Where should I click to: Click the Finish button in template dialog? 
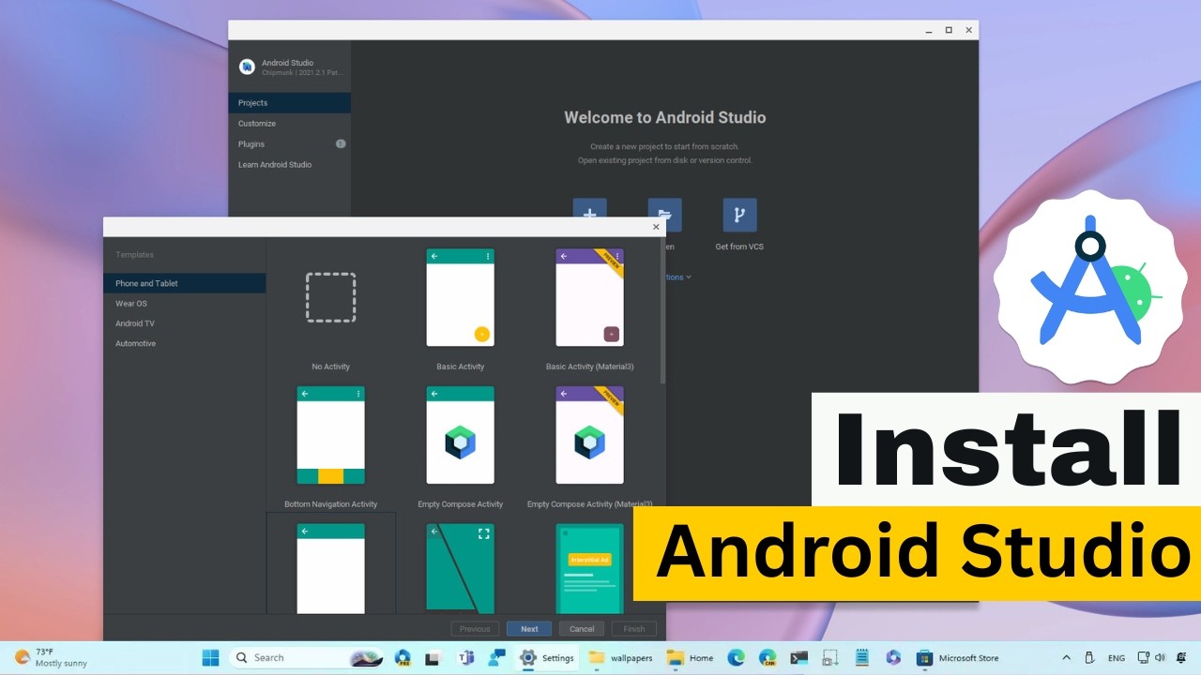pyautogui.click(x=634, y=629)
